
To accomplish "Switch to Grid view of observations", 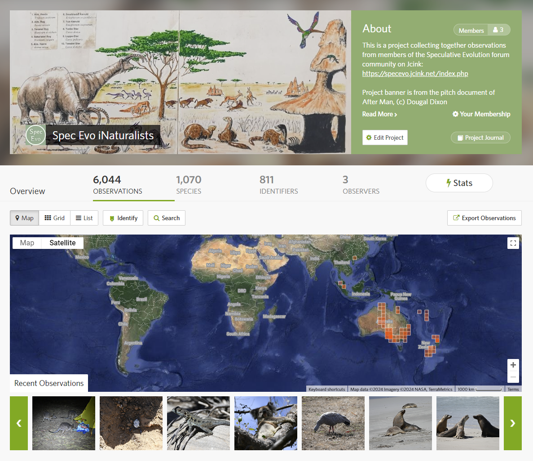I will click(x=54, y=218).
